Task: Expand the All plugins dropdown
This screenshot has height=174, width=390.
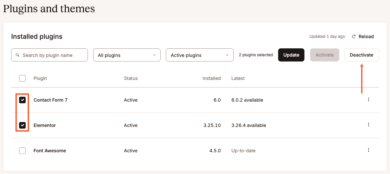Action: 127,55
